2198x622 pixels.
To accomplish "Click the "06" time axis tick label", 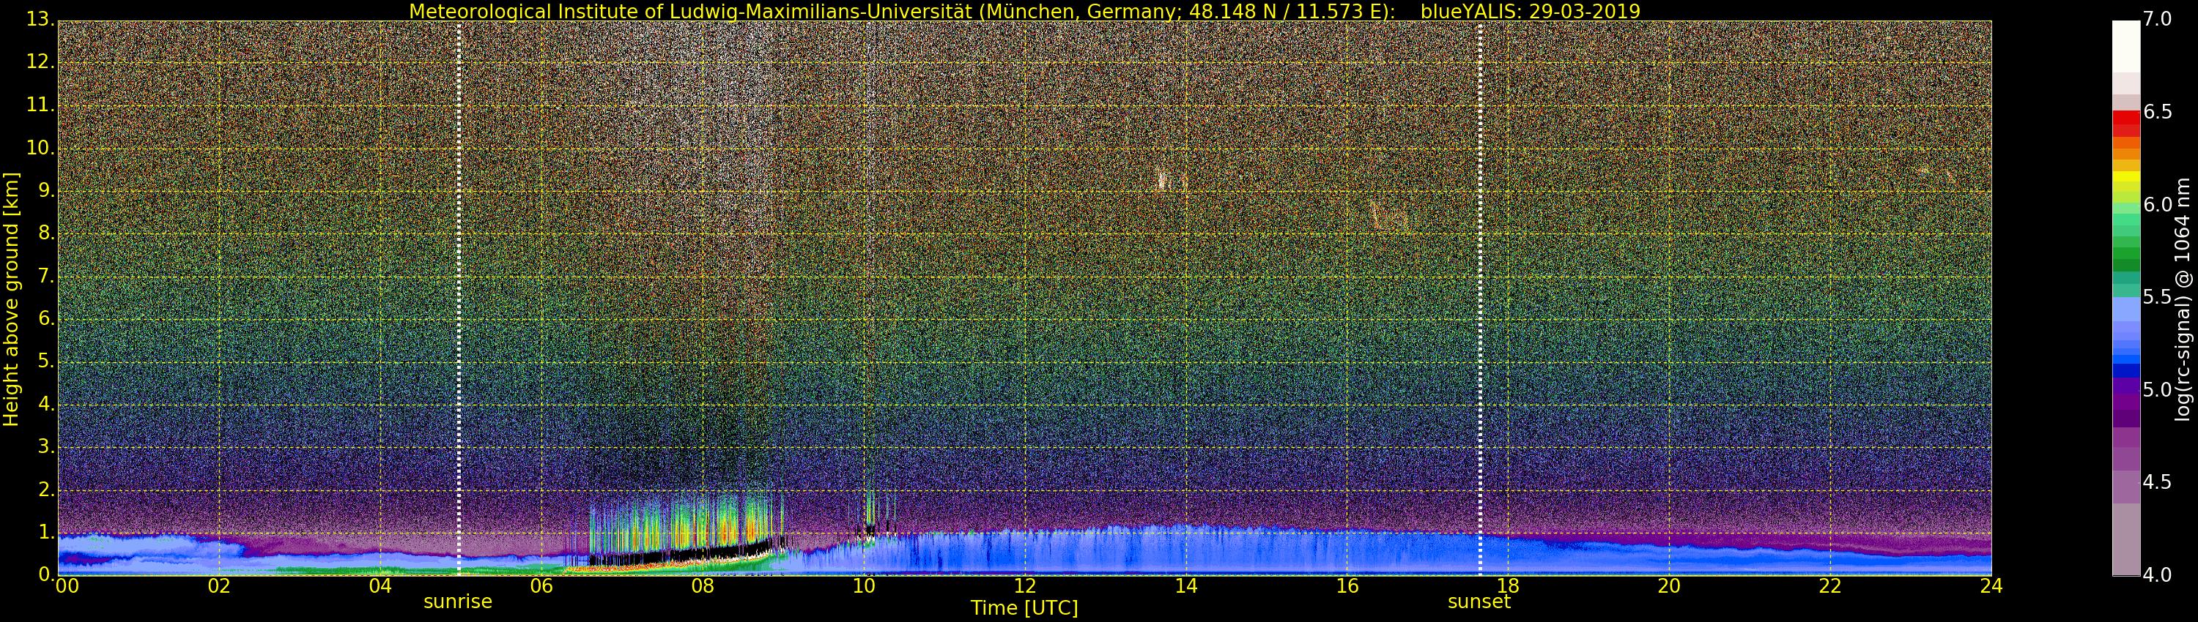I will pos(542,586).
